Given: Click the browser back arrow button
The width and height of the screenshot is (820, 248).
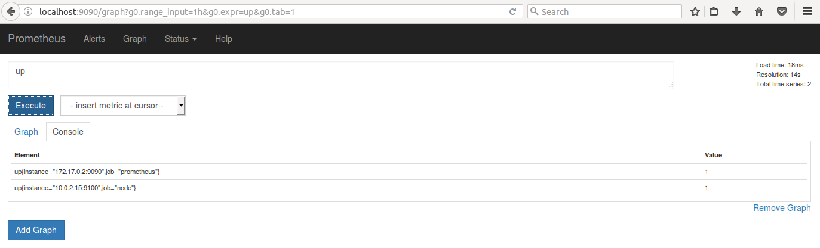Looking at the screenshot, I should click(11, 12).
